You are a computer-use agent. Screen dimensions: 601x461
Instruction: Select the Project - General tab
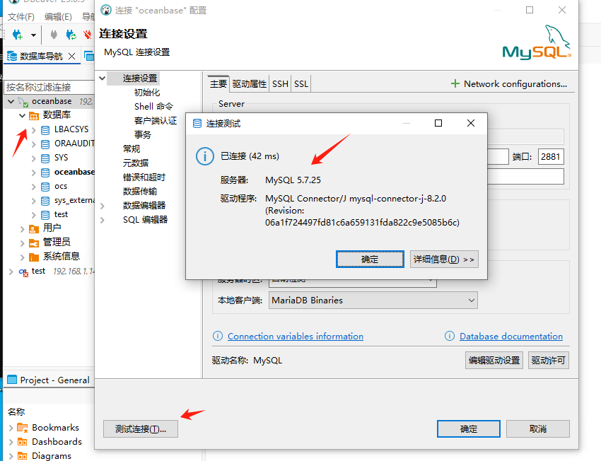click(49, 380)
